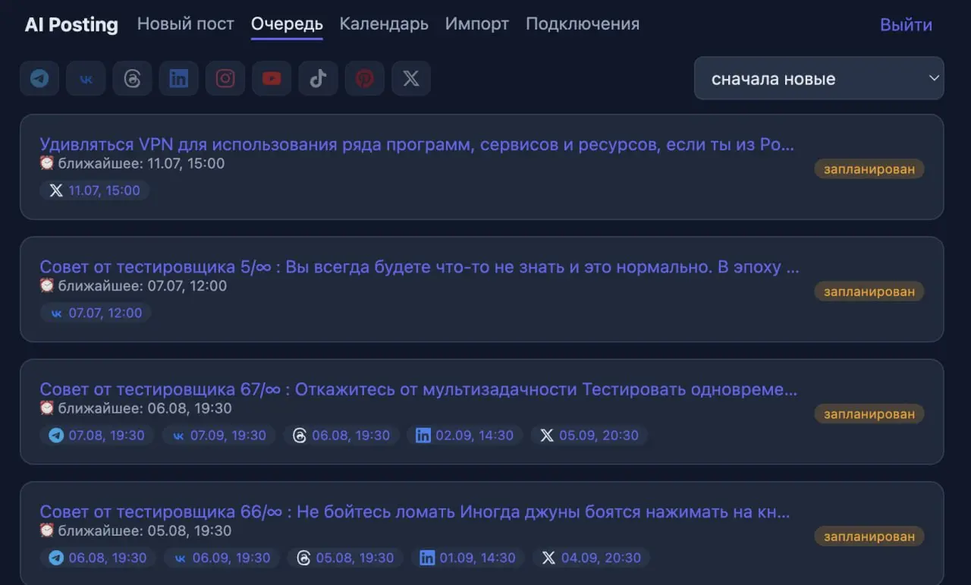
Task: Click the AI Posting logo
Action: click(x=71, y=25)
